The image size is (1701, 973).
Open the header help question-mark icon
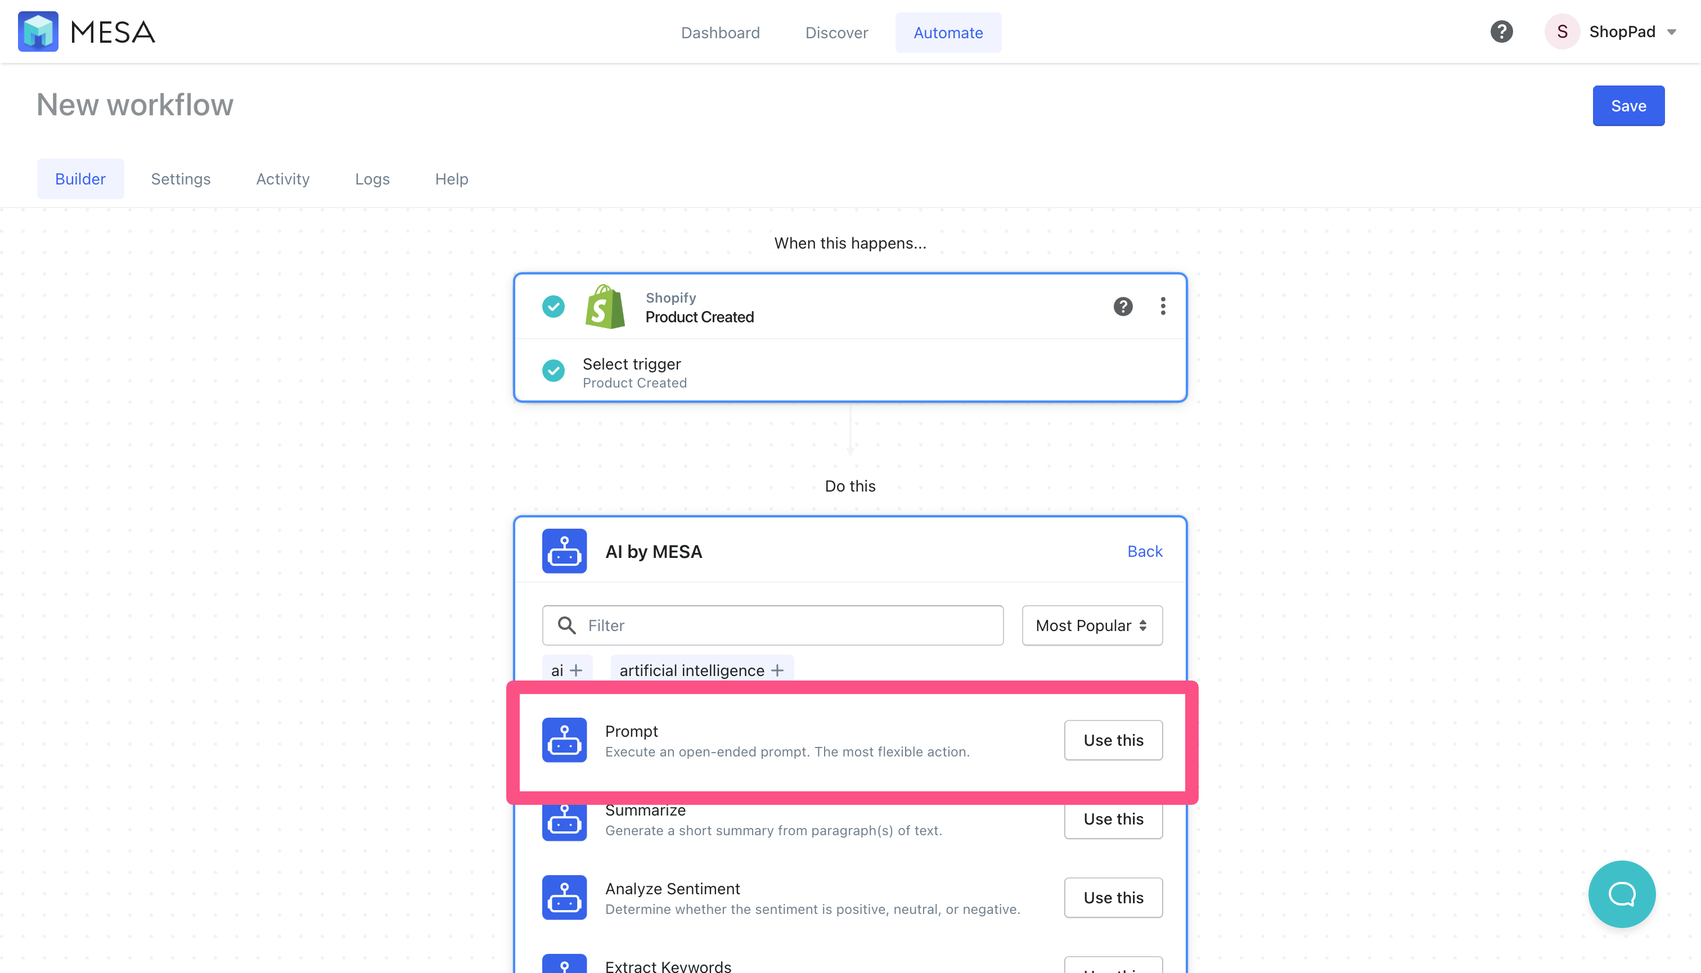1501,31
